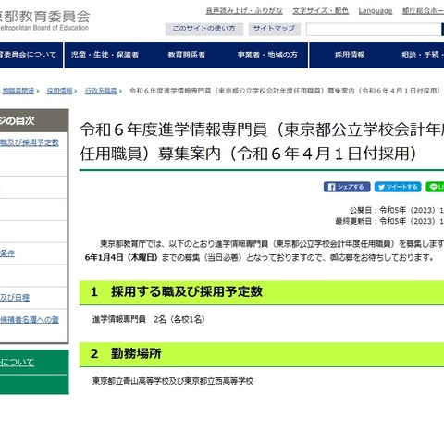This screenshot has height=444, width=444.
Task: Go to 行政系職員 breadcrumb link
Action: 101,91
